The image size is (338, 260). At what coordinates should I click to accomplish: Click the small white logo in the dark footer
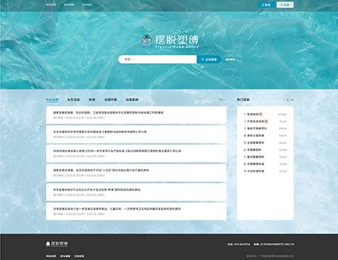coord(57,244)
